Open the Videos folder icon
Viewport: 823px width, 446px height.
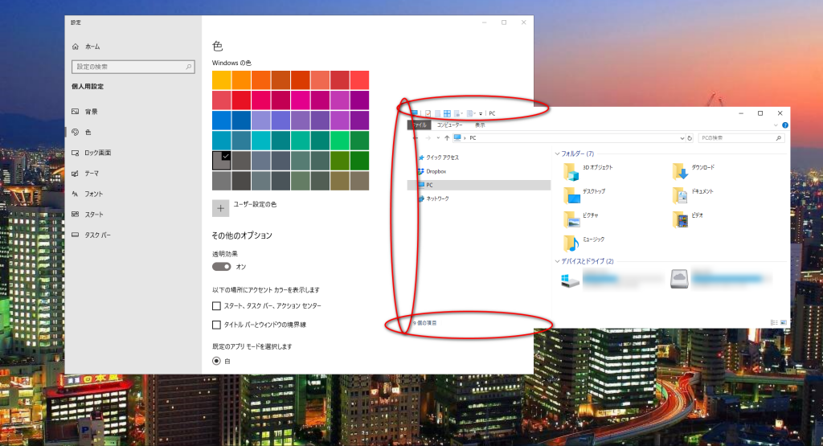click(680, 218)
